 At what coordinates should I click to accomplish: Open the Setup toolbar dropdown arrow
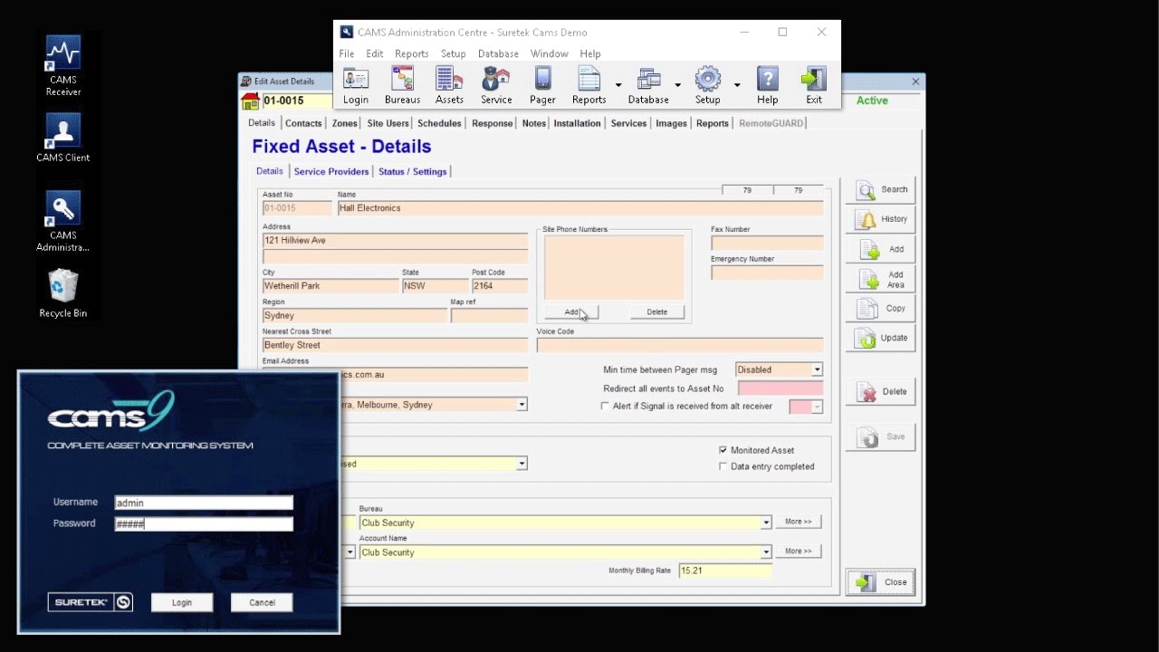point(737,85)
